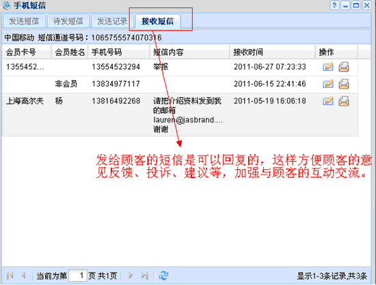Sort by the 手机号码 column header
Screen dimensions: 376x285
tap(119, 52)
